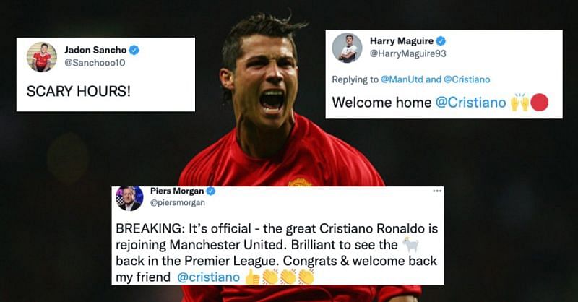Image resolution: width=578 pixels, height=302 pixels.
Task: Click the red circle emoji in Maguire's tweet
Action: [x=539, y=103]
